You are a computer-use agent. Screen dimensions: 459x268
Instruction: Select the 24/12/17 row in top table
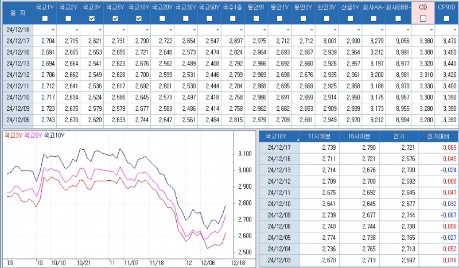[x=17, y=41]
